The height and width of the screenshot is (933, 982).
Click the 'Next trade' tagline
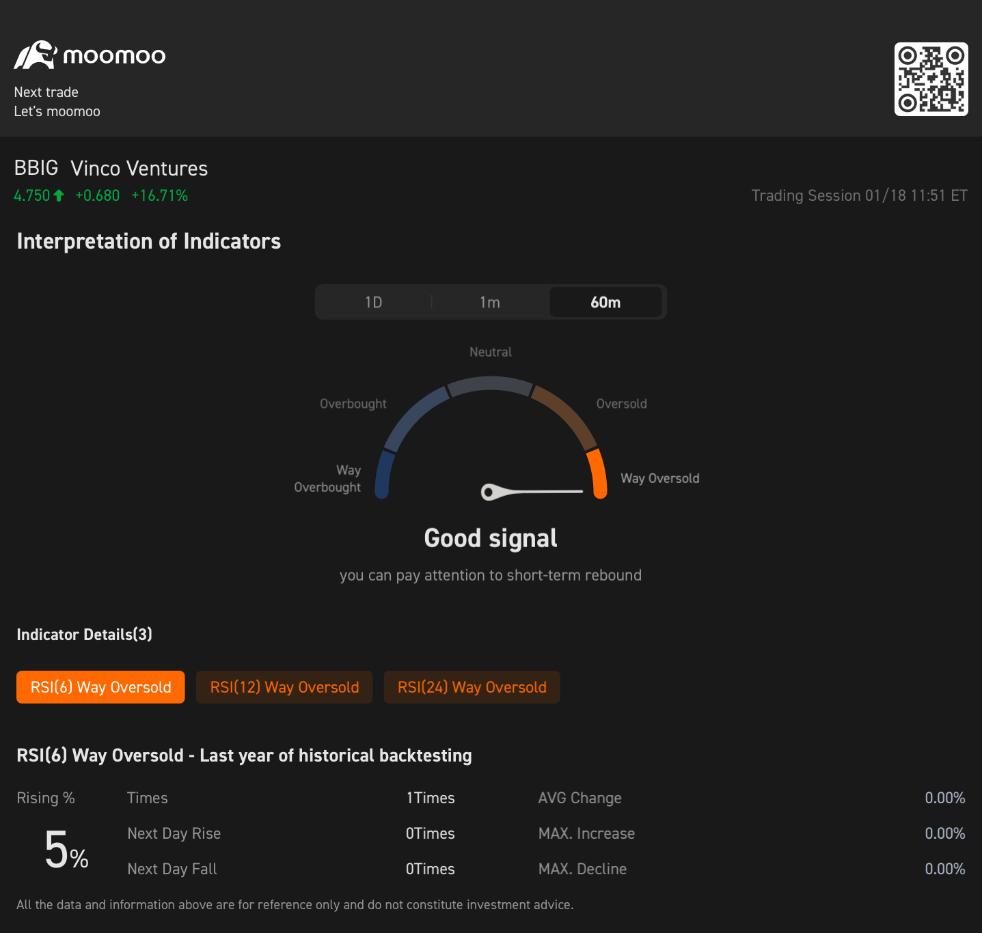(x=46, y=92)
